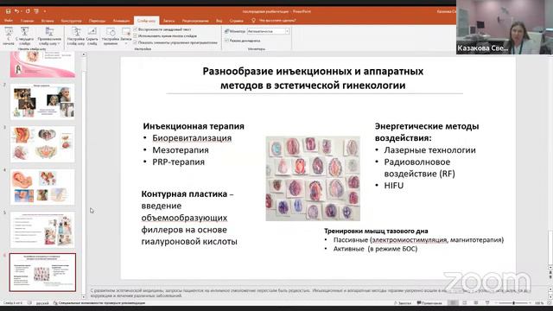Screen dimensions: 553x311
Task: Click the 100% zoom level value
Action: pyautogui.click(x=538, y=303)
